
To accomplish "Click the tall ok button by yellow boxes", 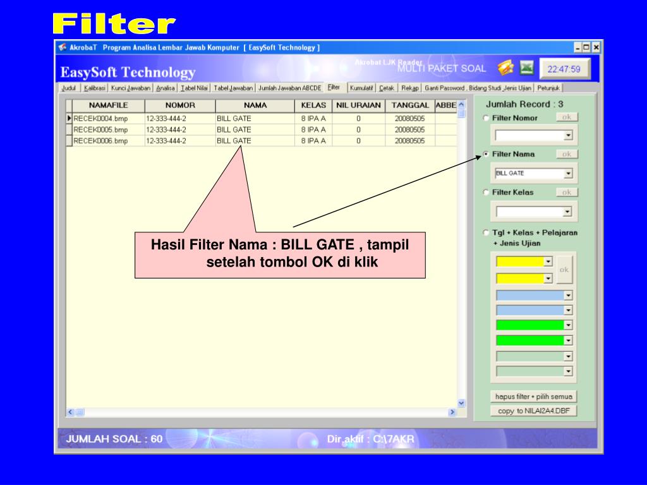I will click(x=564, y=270).
